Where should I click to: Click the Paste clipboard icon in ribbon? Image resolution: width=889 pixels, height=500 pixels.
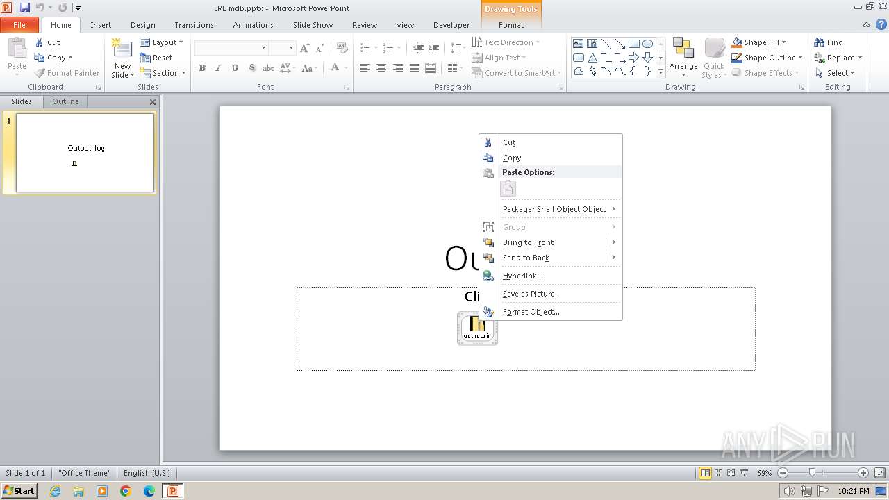point(17,49)
